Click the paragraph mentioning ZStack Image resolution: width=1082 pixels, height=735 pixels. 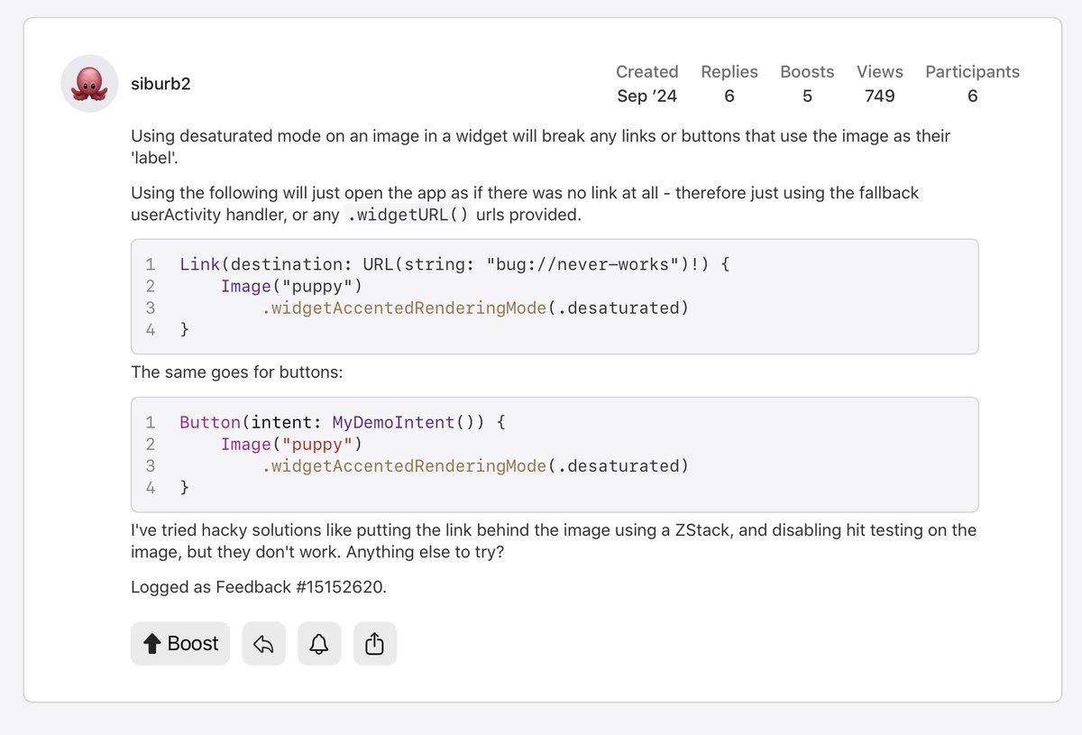pyautogui.click(x=553, y=539)
